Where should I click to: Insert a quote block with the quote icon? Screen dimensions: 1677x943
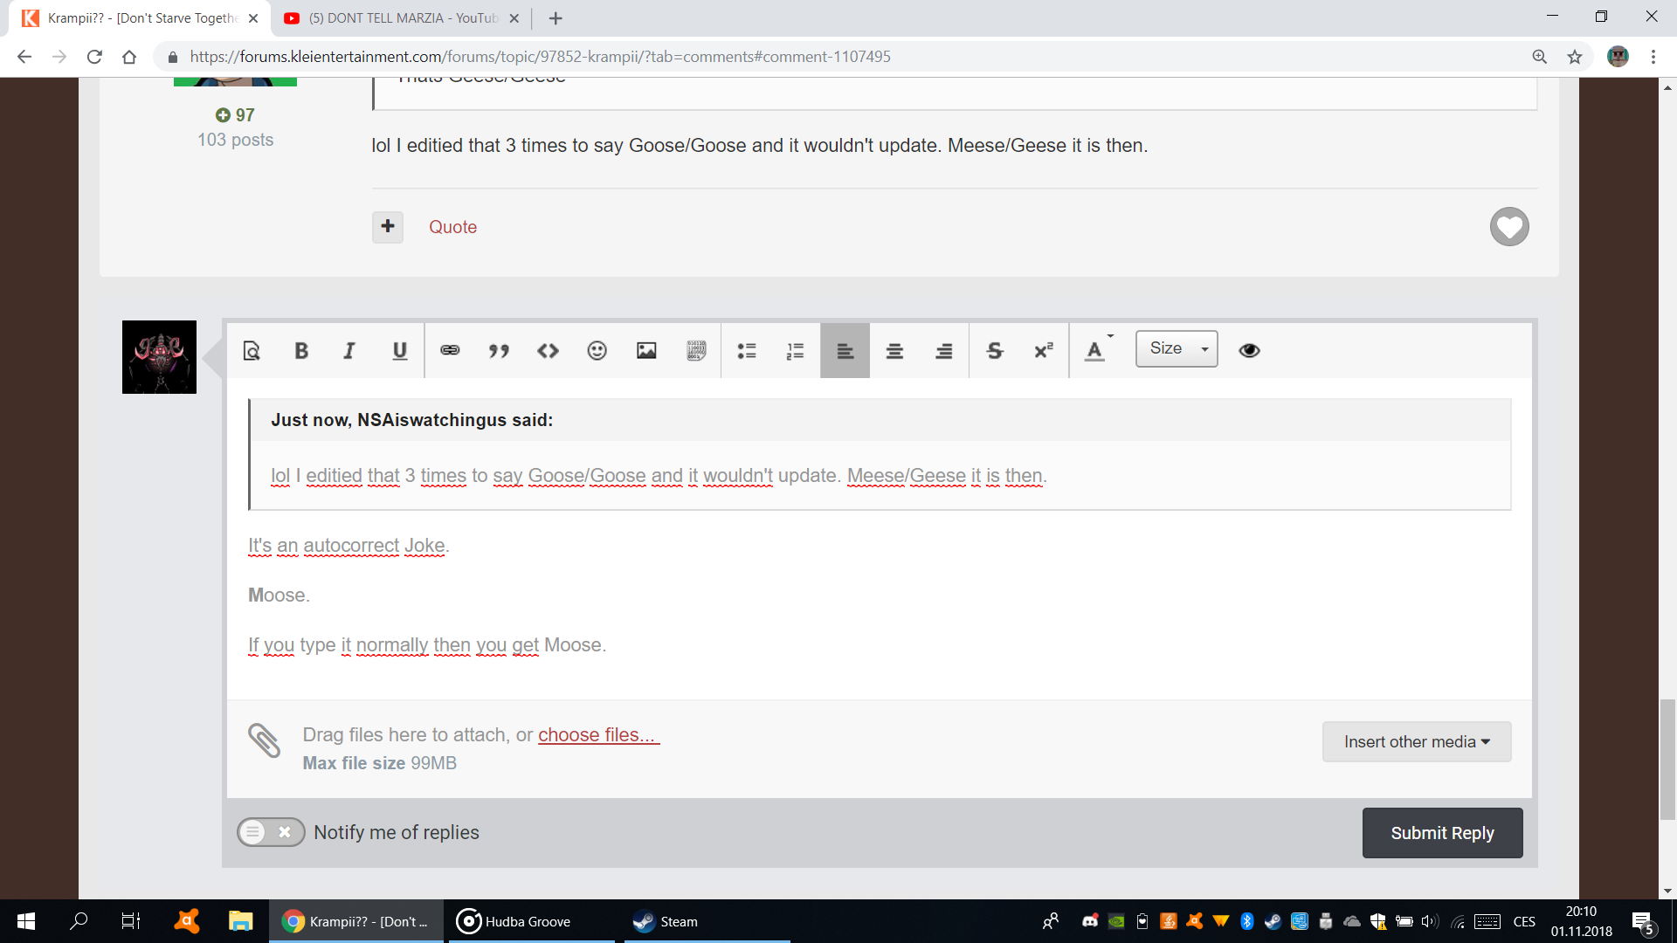coord(499,350)
